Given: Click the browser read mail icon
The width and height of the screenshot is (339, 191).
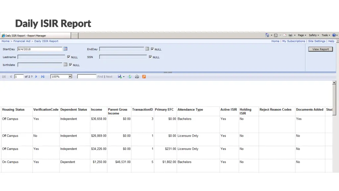Looking at the screenshot, I should tap(285, 35).
